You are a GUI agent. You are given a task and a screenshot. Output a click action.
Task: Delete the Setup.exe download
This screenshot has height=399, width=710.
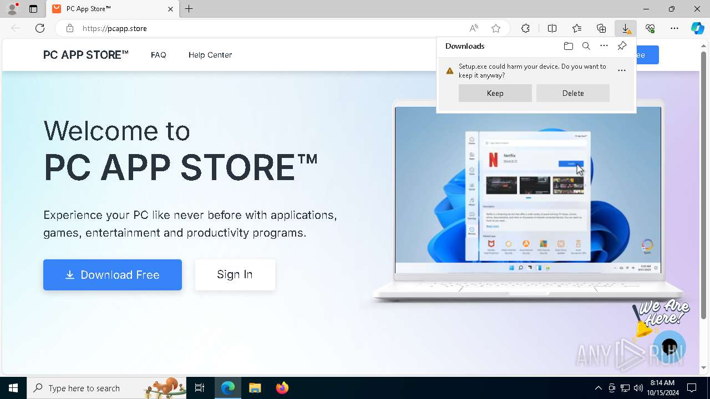pos(573,93)
